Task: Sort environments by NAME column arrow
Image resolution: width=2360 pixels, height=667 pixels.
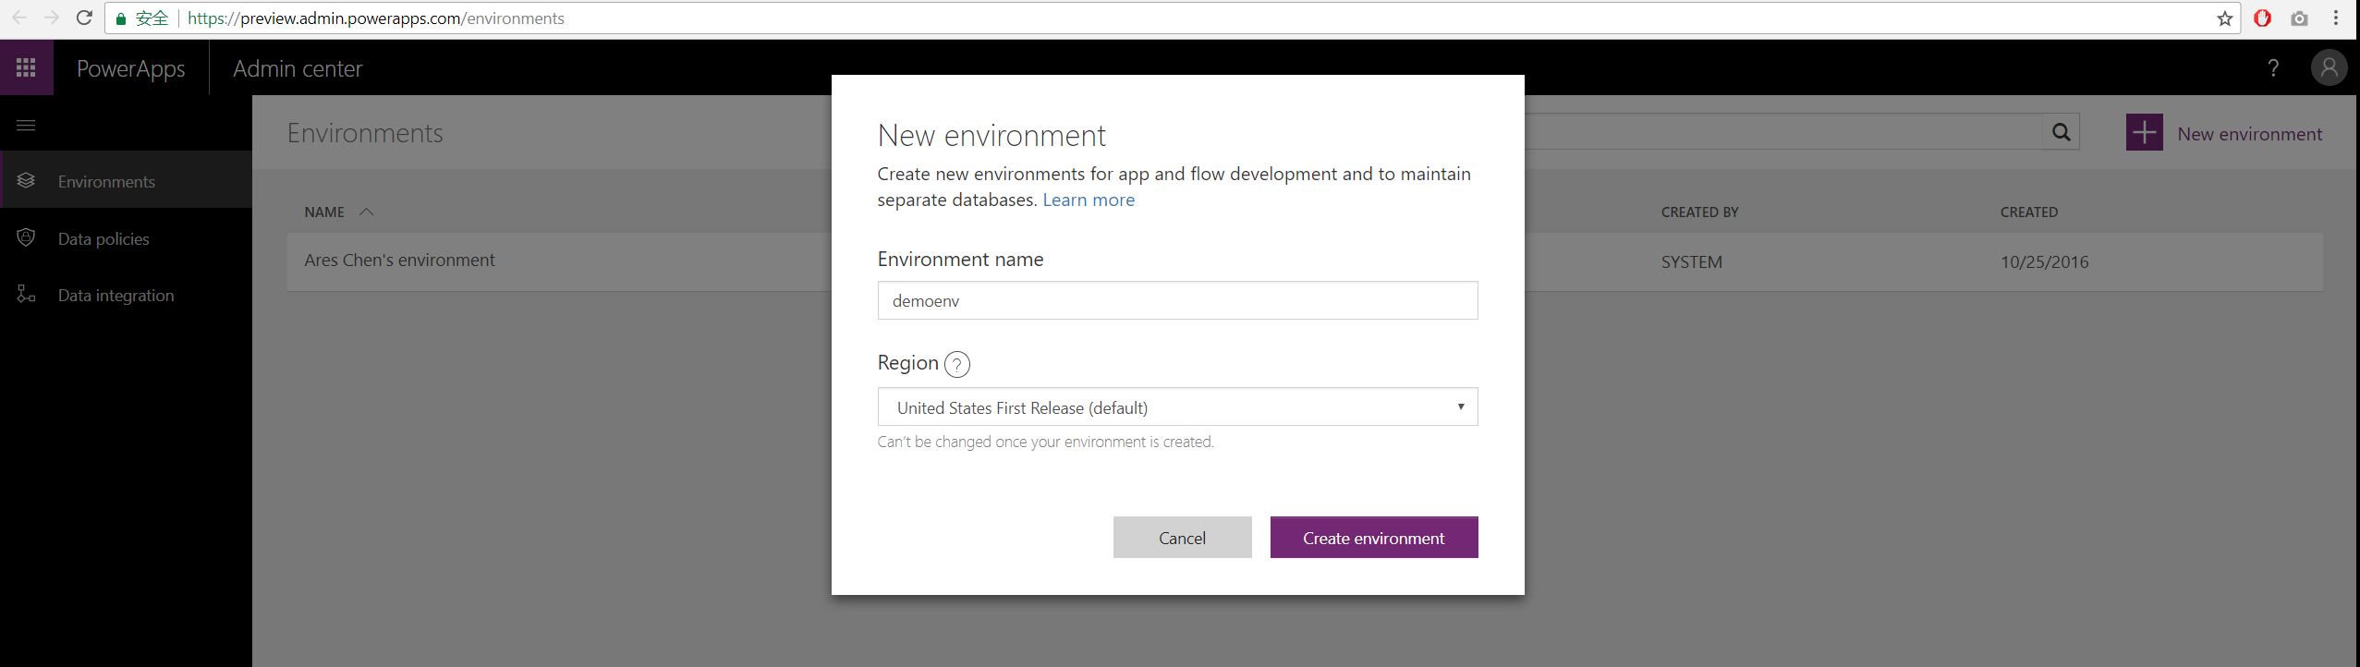Action: [x=366, y=212]
